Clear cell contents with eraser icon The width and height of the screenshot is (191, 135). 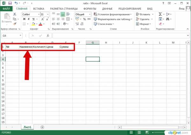pyautogui.click(x=160, y=24)
